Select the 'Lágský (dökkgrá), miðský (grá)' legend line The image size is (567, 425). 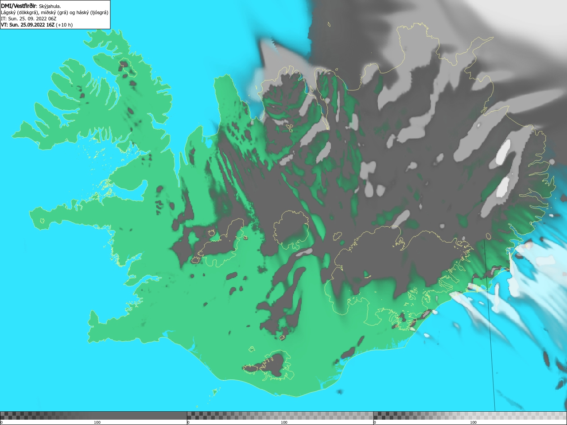click(x=54, y=12)
